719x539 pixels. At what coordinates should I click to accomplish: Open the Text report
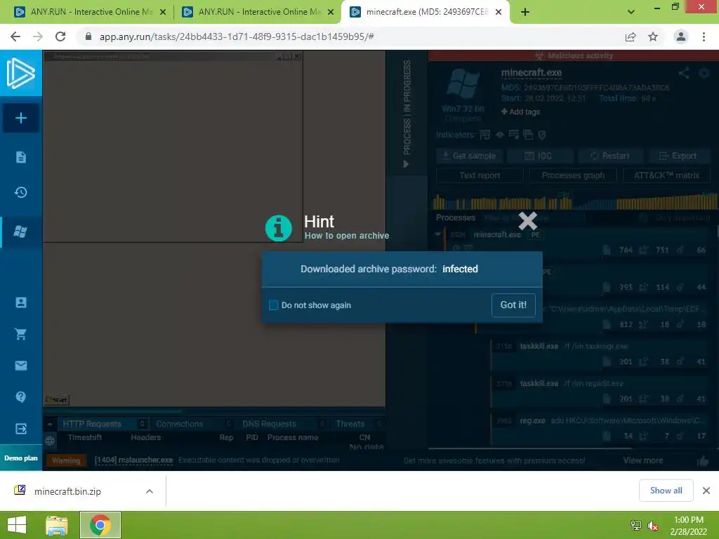point(480,175)
